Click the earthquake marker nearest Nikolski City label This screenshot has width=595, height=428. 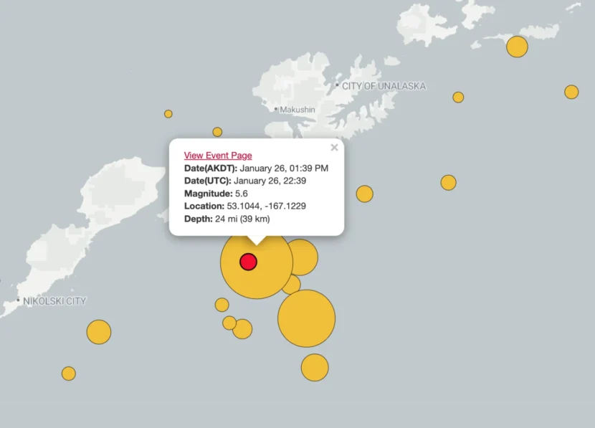coord(99,332)
